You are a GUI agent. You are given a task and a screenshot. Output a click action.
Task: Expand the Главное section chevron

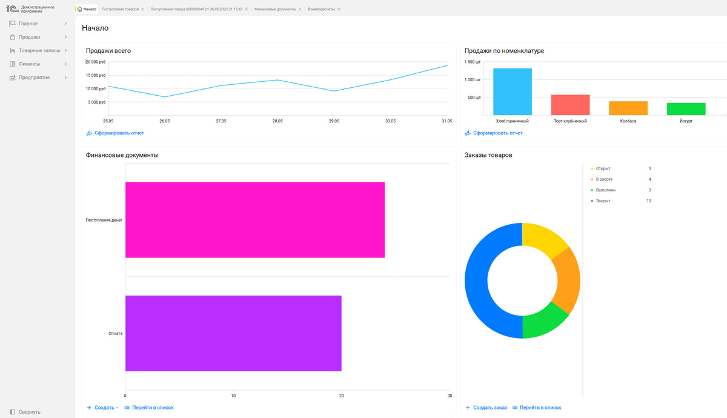65,24
